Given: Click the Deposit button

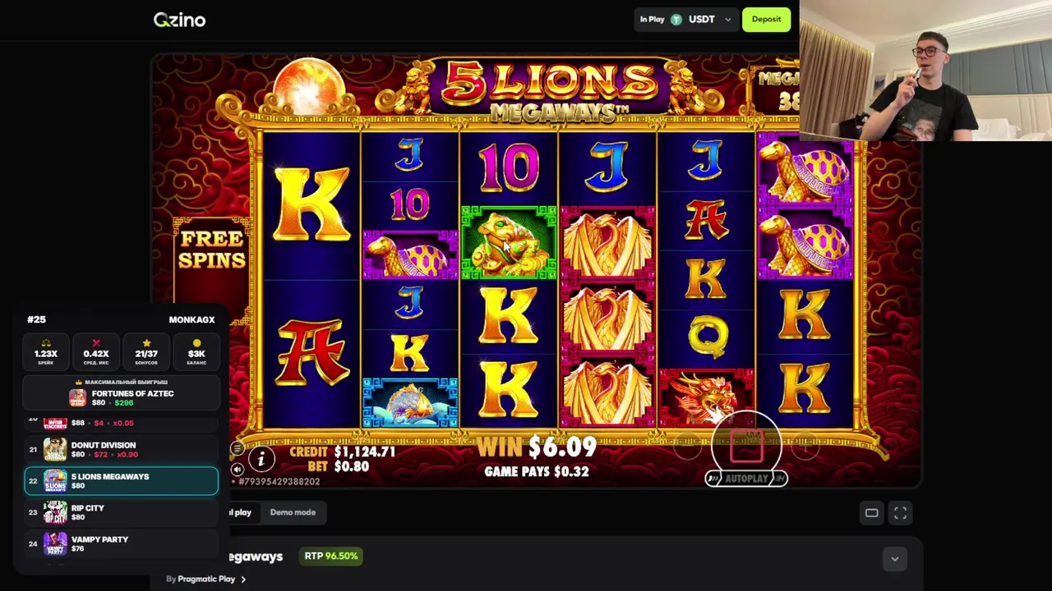Looking at the screenshot, I should tap(766, 20).
